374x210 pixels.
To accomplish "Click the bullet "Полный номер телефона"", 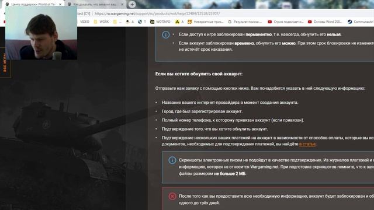I will tap(233, 120).
